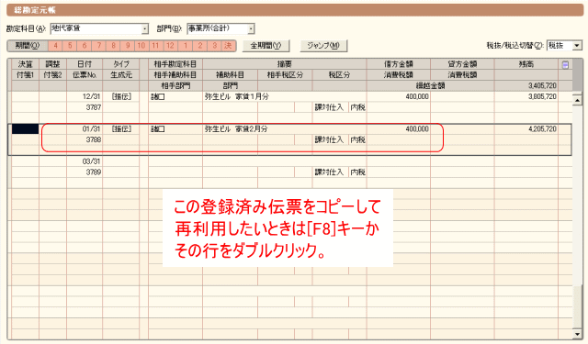Click the scrollbar up arrow
588x344 pixels.
pyautogui.click(x=577, y=100)
